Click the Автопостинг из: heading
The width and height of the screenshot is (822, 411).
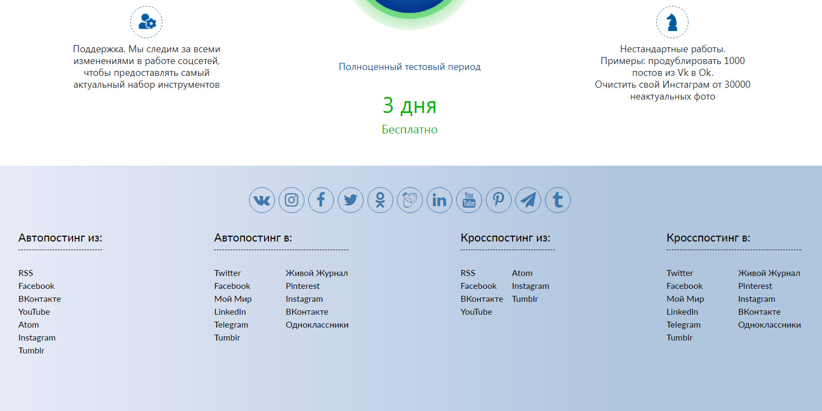(60, 238)
